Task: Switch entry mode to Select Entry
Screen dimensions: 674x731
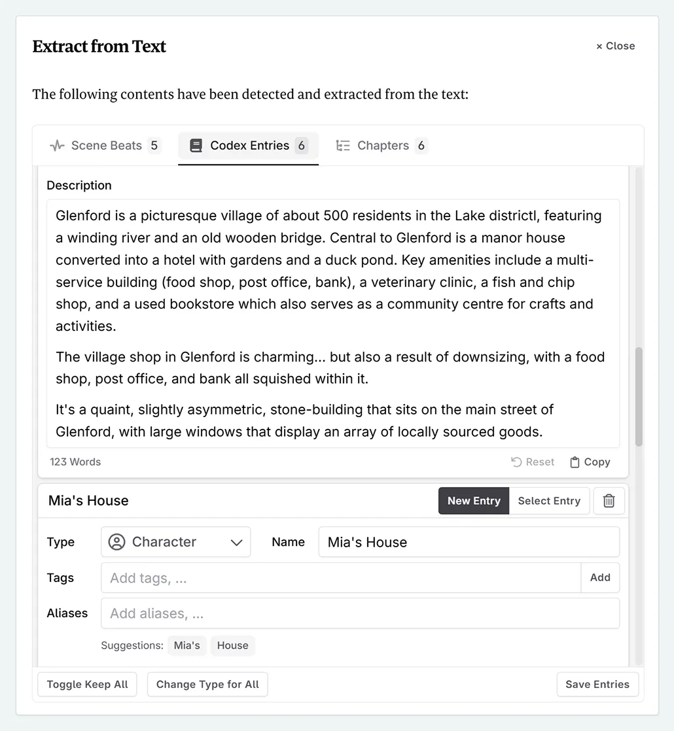Action: click(549, 501)
